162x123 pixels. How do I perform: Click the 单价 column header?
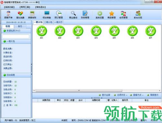tap(59, 100)
